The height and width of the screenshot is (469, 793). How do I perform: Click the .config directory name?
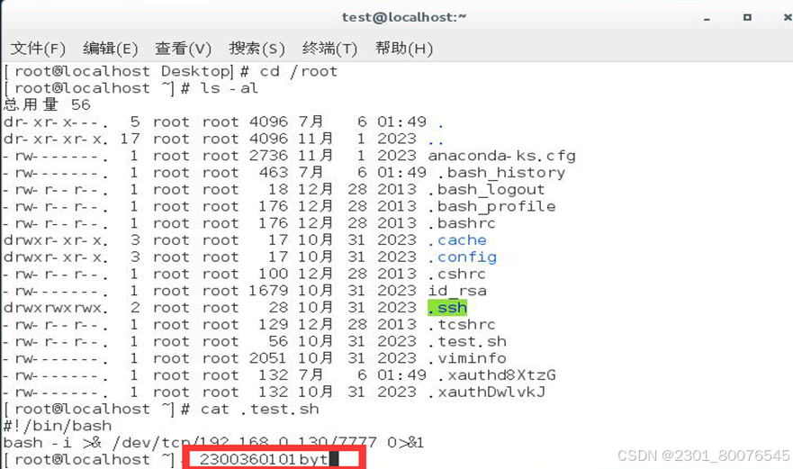(x=463, y=257)
